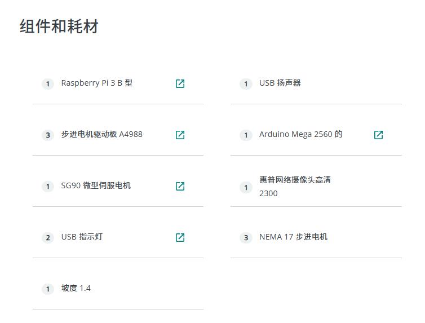The height and width of the screenshot is (323, 425).
Task: Click quantity badge beside 坡度 1.4
Action: pos(48,289)
